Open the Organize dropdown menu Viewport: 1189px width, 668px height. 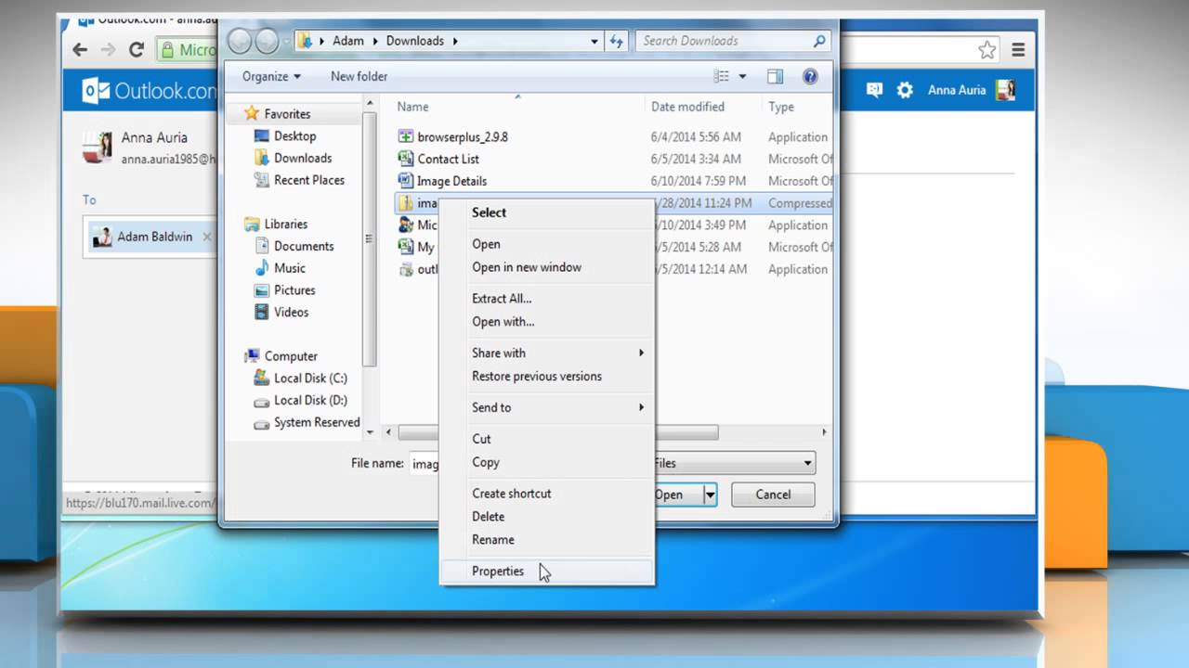click(271, 77)
